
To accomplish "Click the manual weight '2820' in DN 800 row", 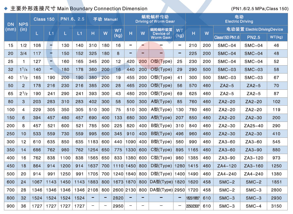I will tap(118, 198).
